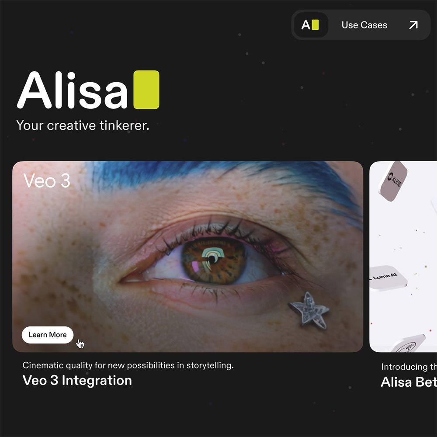
Task: Select the 'Your creative tinkerer.' tagline
Action: [83, 125]
